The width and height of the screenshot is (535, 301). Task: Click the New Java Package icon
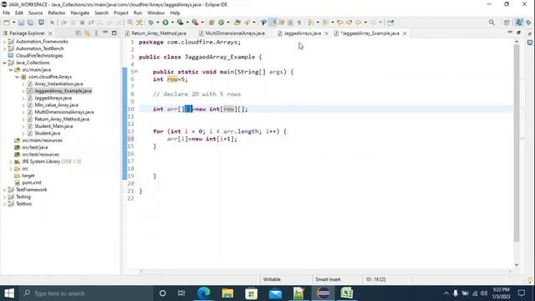pos(211,23)
